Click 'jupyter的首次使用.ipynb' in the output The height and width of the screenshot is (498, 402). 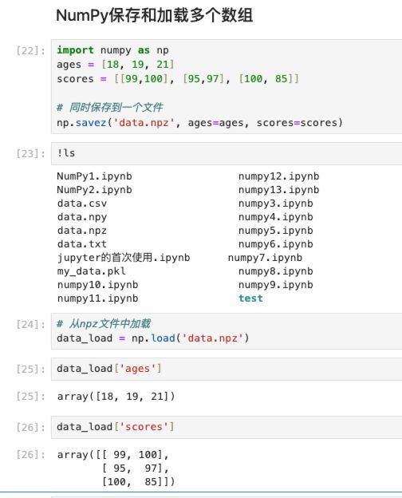[124, 258]
